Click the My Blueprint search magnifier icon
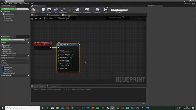 coord(24,39)
